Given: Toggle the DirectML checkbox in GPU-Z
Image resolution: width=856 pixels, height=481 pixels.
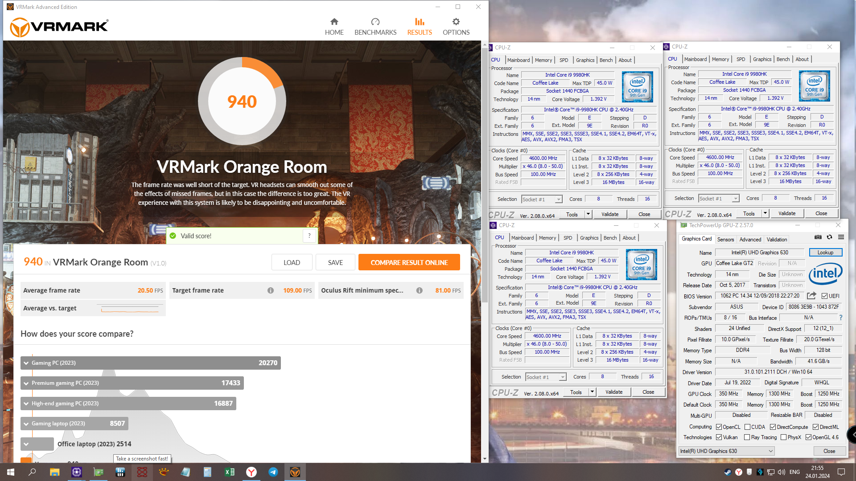Looking at the screenshot, I should click(815, 427).
